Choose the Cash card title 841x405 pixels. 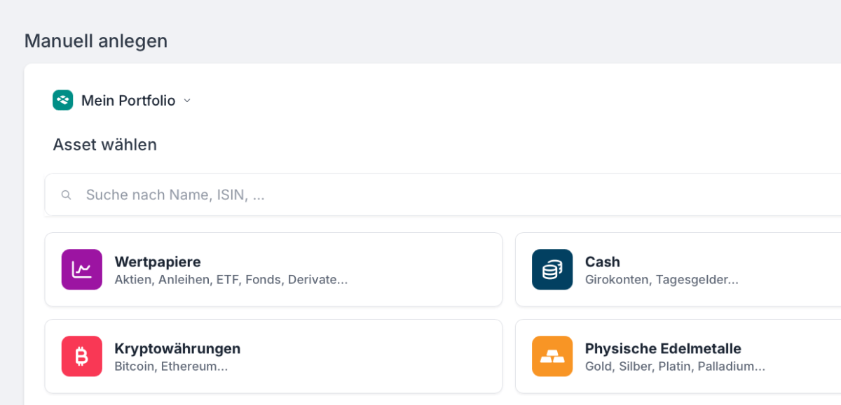coord(602,262)
